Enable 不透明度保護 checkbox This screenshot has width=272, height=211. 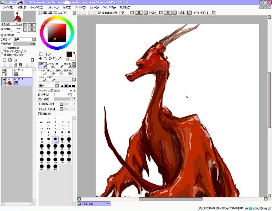2,48
